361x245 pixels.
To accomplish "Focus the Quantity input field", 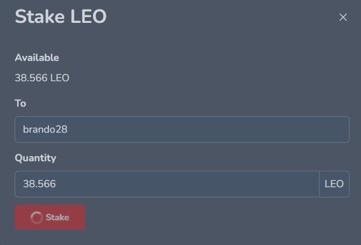I will coord(167,184).
